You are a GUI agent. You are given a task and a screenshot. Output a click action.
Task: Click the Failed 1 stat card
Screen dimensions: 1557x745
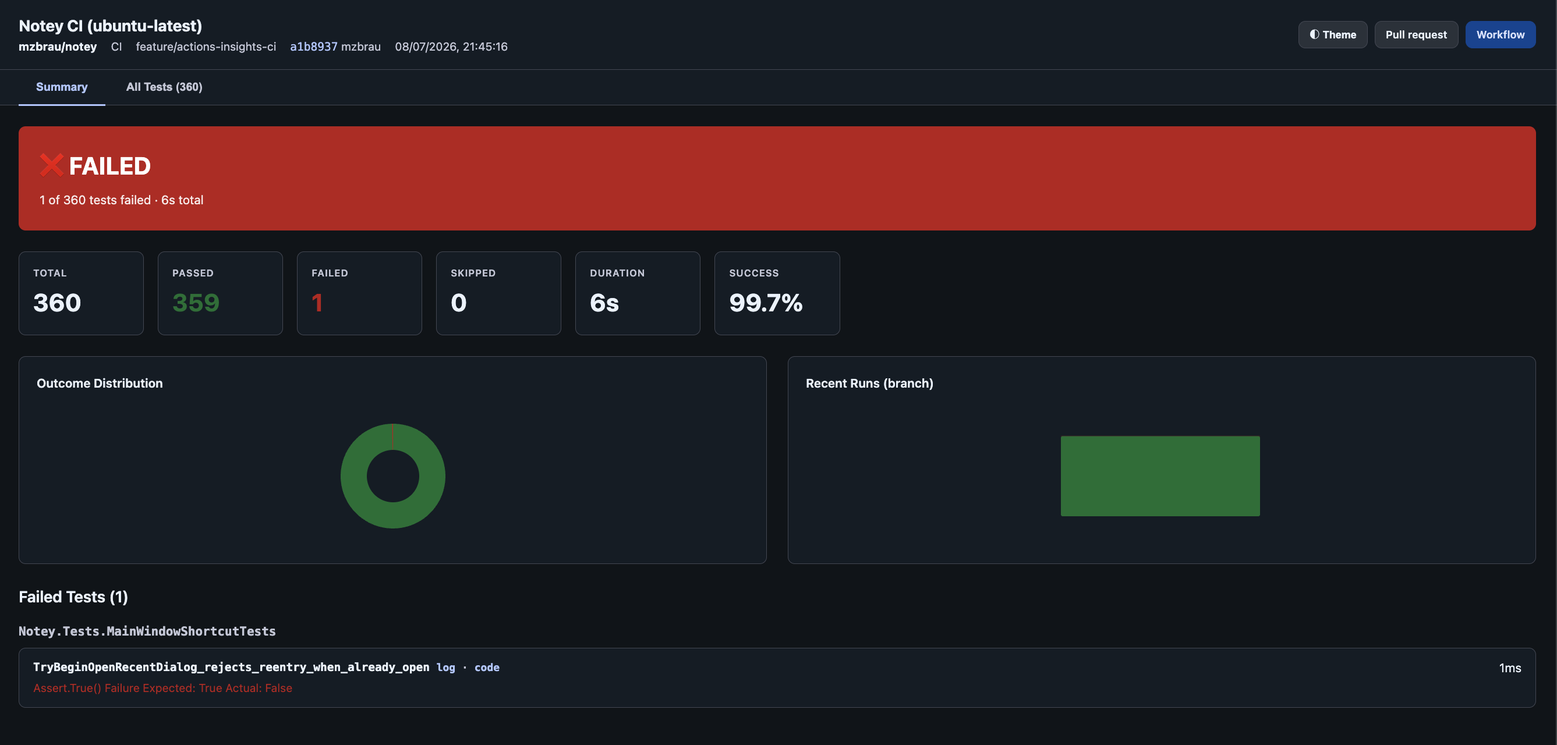tap(359, 293)
